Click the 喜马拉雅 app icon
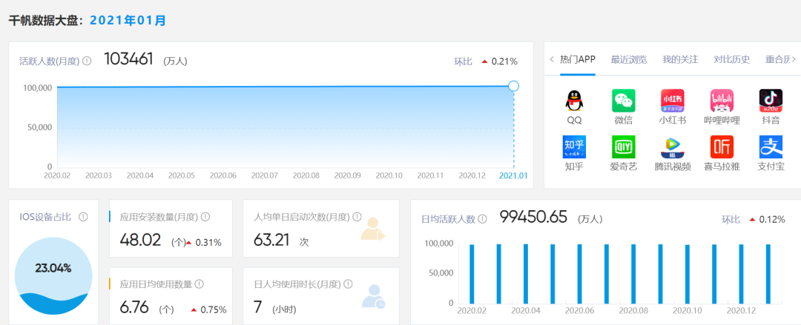 722,147
